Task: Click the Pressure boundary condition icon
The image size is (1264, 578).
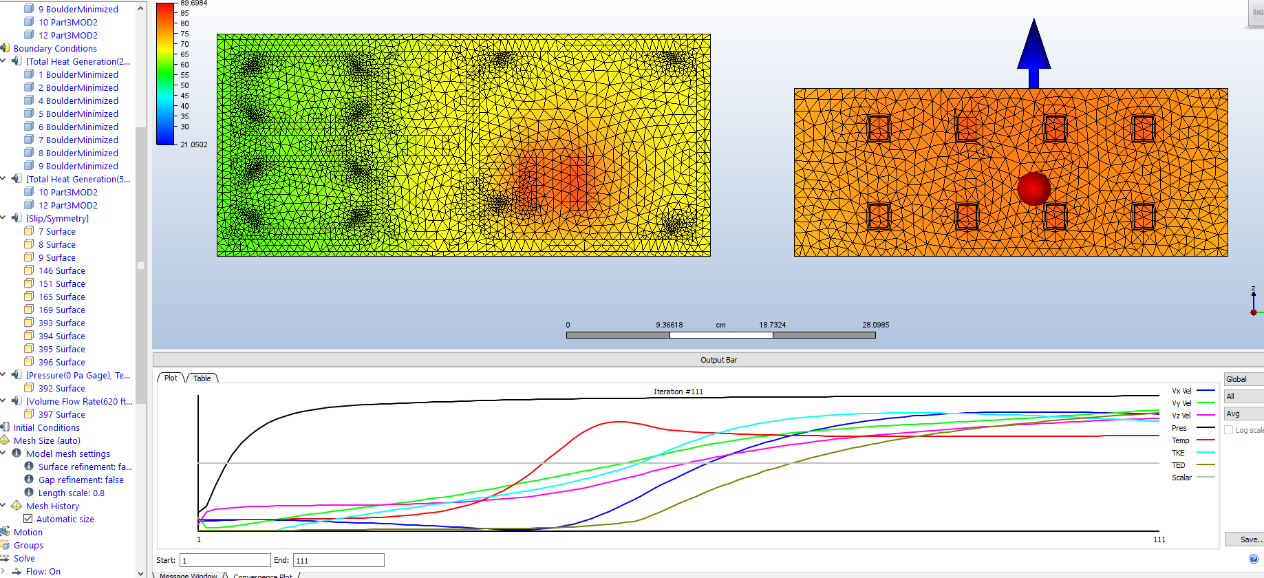Action: (x=17, y=375)
